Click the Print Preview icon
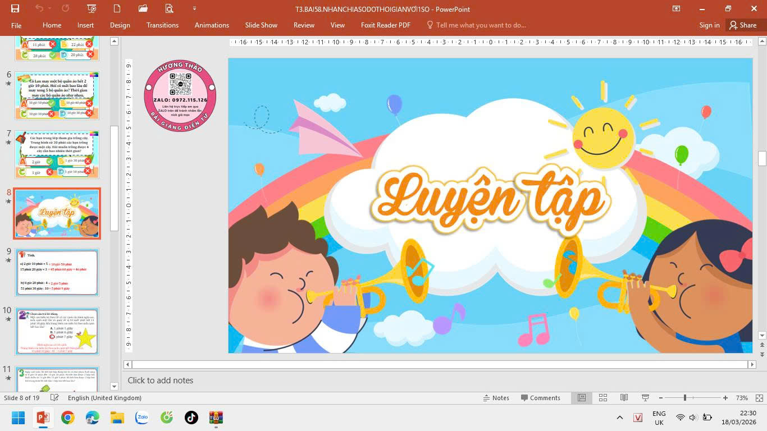 click(x=169, y=8)
